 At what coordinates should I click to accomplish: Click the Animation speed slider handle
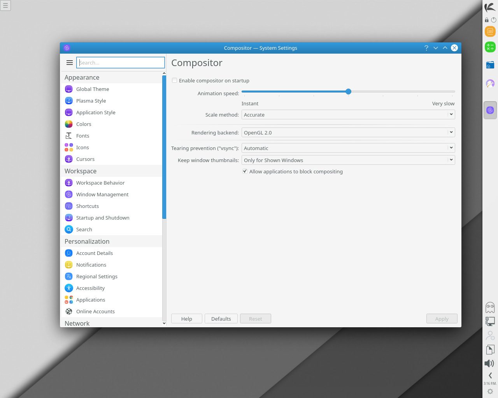pos(349,91)
